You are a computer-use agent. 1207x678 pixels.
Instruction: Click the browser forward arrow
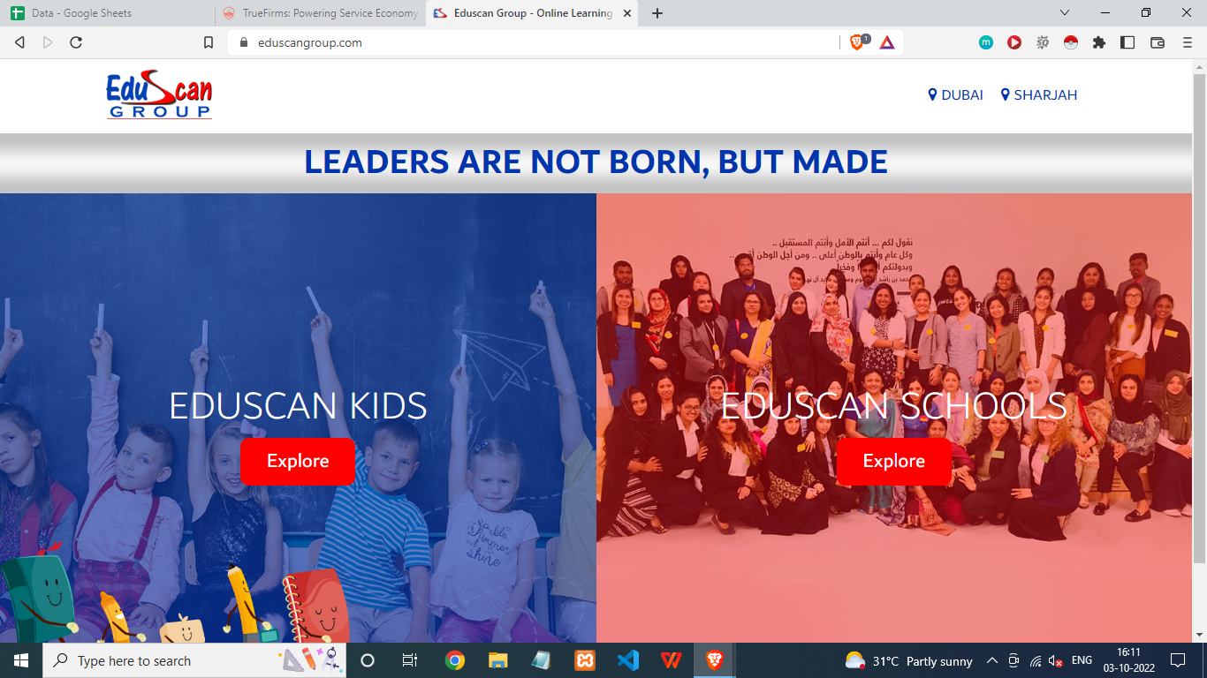pos(48,42)
